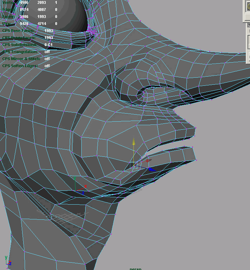
Task: Click the UVs count 9428
Action: 24,24
